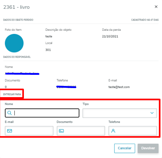Click into the E-mail input field
162x158 pixels.
point(29,131)
